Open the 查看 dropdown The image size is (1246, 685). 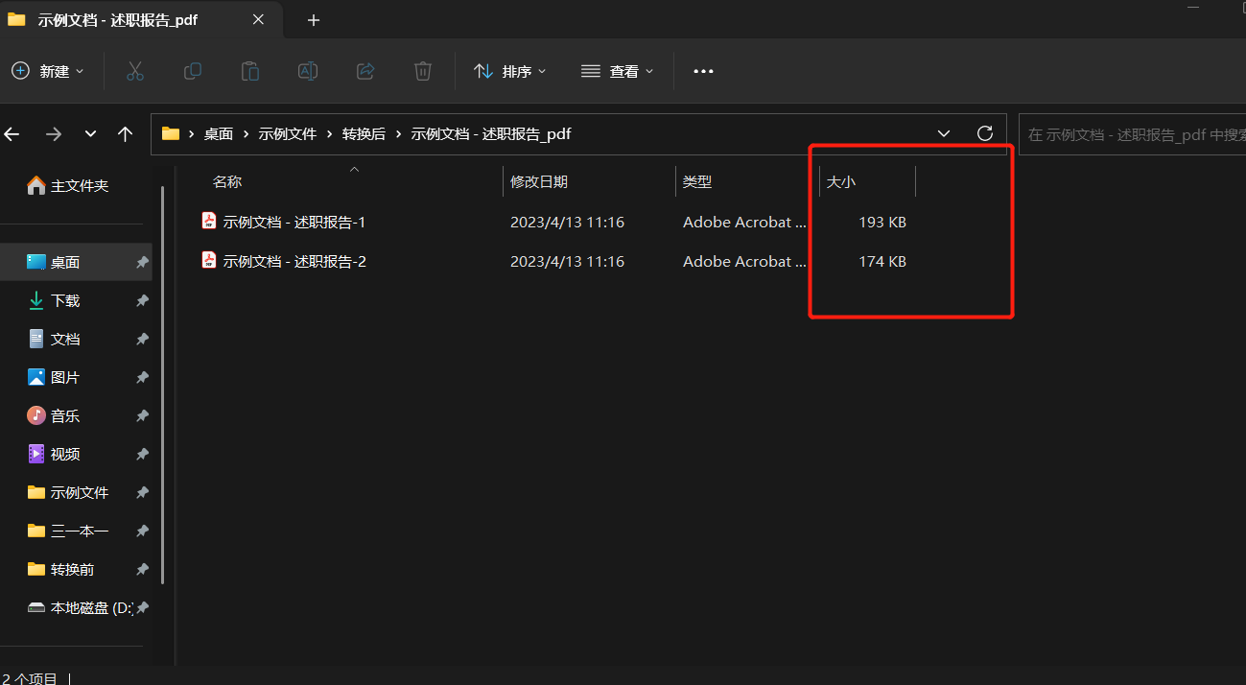pos(617,71)
